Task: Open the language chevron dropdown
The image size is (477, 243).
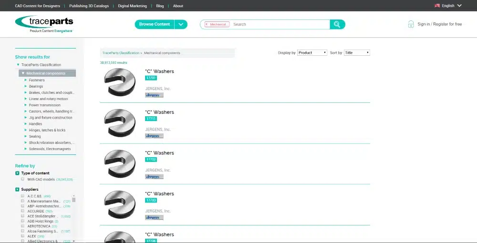Action: click(x=459, y=5)
